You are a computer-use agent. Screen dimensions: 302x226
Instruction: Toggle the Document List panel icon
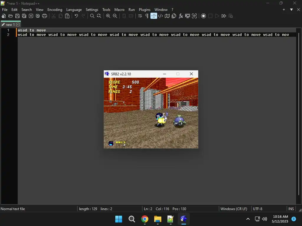click(x=174, y=16)
